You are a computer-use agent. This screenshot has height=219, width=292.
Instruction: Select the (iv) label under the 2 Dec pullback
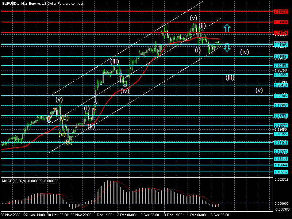125,91
